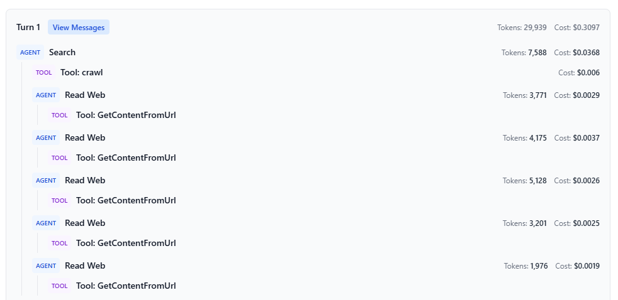Expand Read Web row with 4,175 tokens
Viewport: 618px width, 300px height.
pos(85,138)
